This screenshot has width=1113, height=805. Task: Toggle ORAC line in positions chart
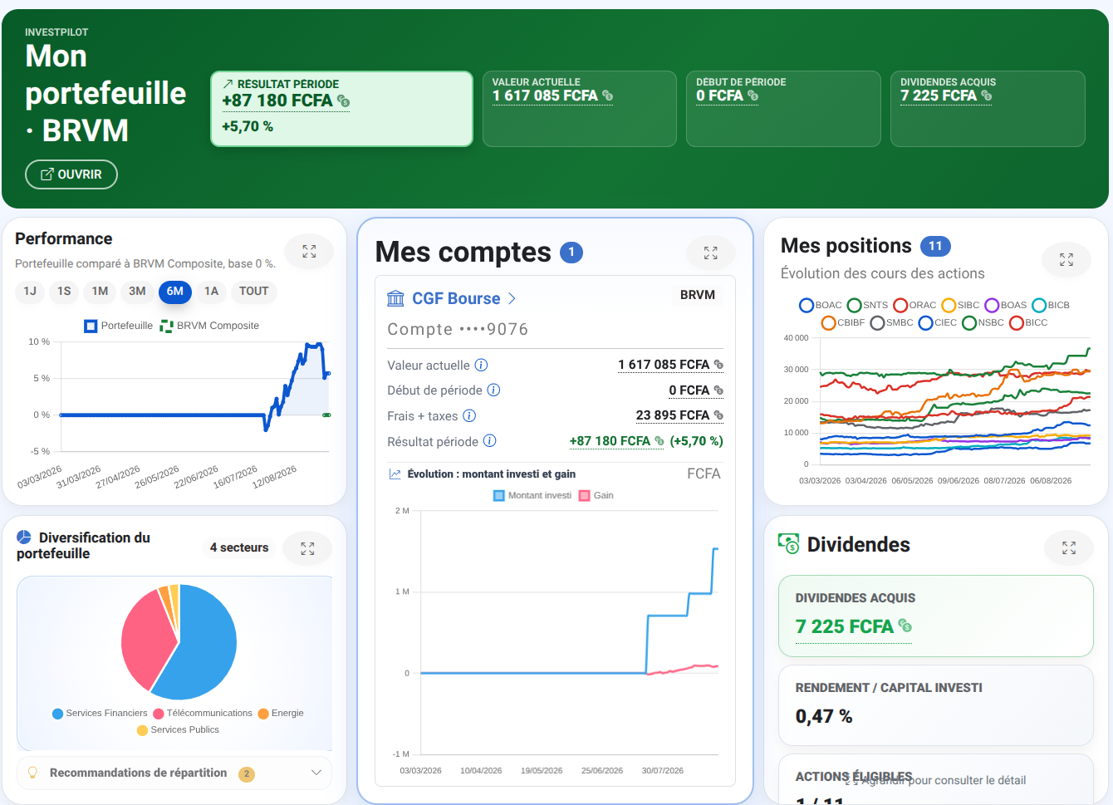pyautogui.click(x=914, y=305)
